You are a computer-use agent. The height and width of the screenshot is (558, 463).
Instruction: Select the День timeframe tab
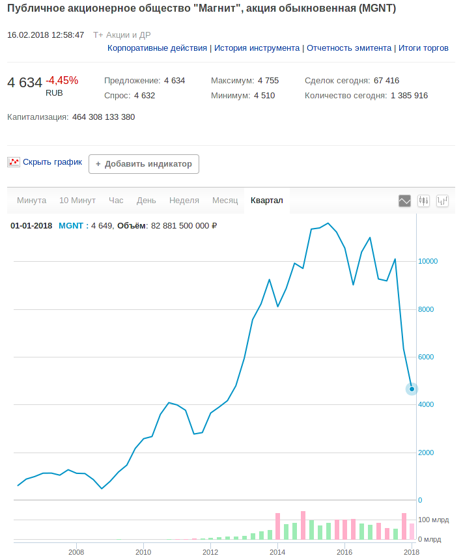tap(147, 201)
